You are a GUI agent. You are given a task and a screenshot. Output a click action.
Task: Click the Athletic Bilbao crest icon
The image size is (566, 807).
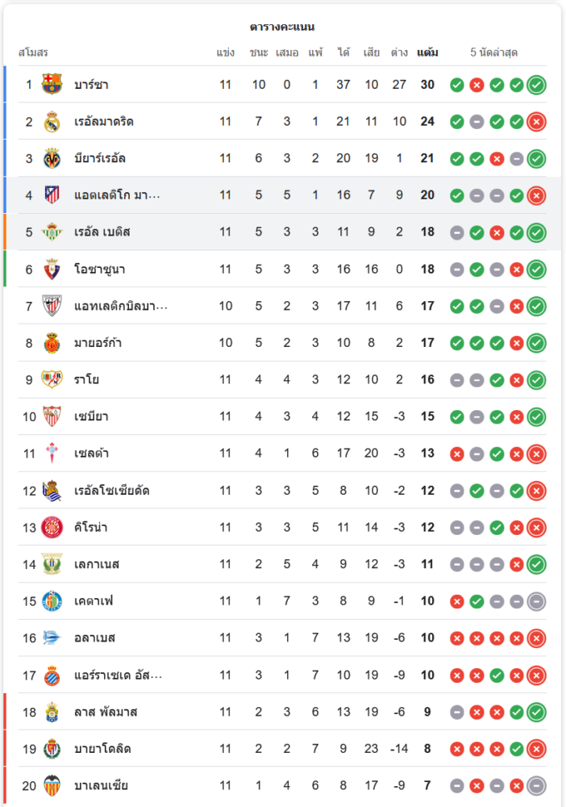point(52,306)
